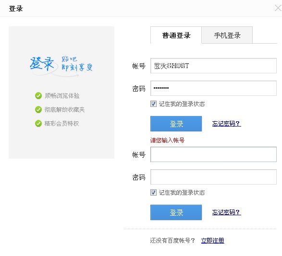Click the green check icon beside 彻底解放收藏夹
The width and height of the screenshot is (282, 256).
38,109
